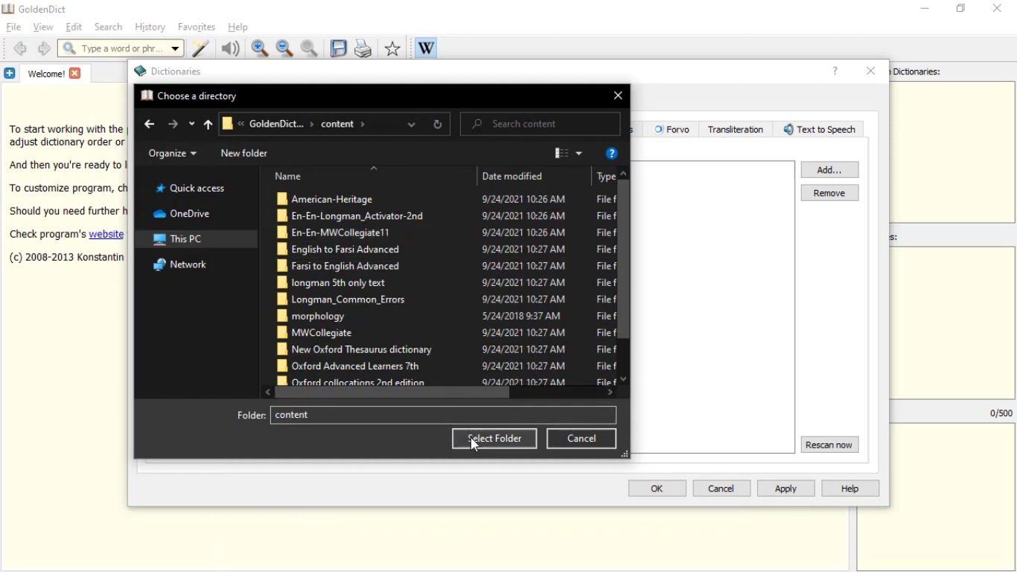Click the save article icon
The height and width of the screenshot is (572, 1017).
[339, 48]
